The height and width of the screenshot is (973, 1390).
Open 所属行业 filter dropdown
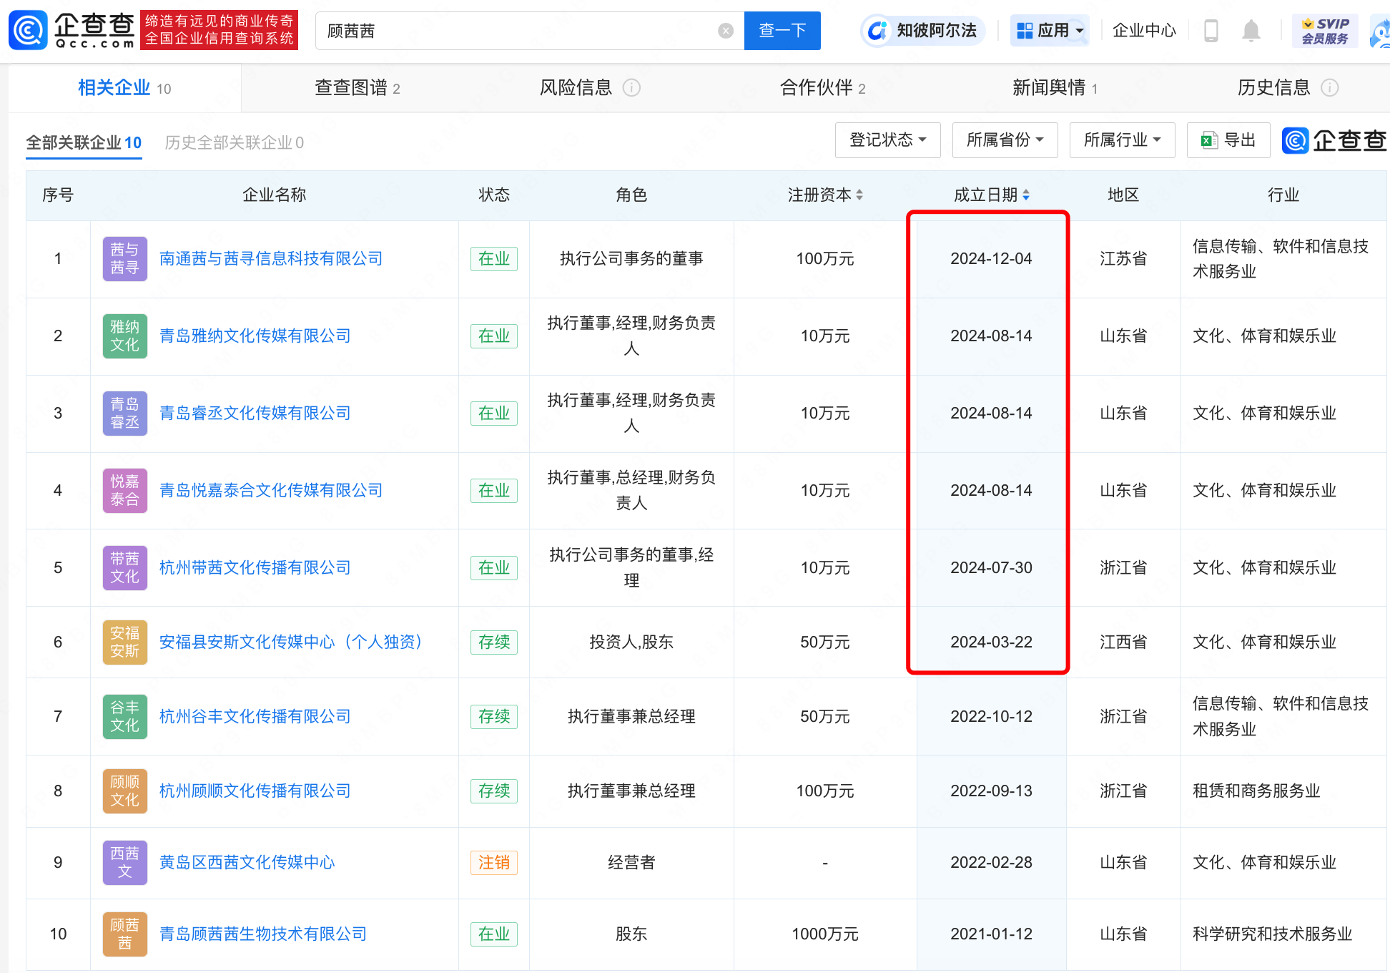1122,140
